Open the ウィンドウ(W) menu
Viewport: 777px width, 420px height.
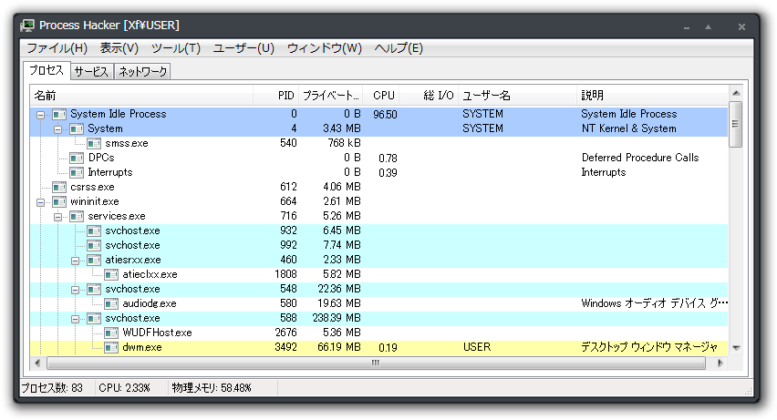pos(325,48)
